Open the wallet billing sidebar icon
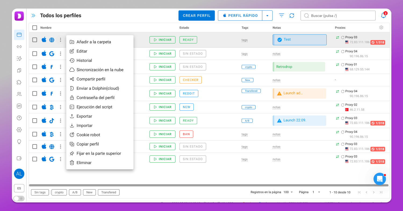This screenshot has width=403, height=211. [x=19, y=158]
